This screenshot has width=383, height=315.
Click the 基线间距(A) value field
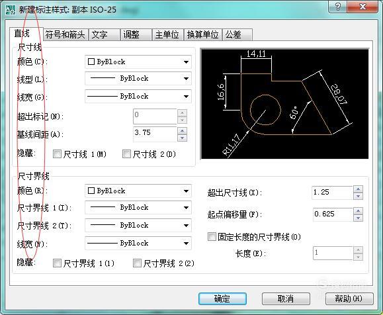155,134
